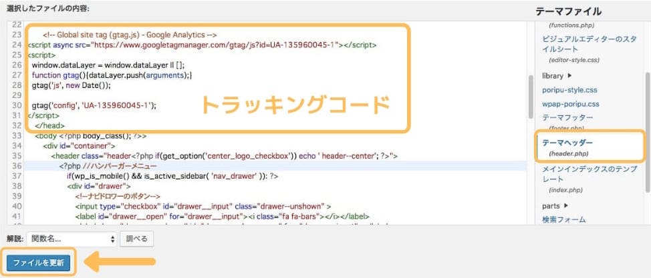Click the input type="checkbox" drawer__input line

203,206
